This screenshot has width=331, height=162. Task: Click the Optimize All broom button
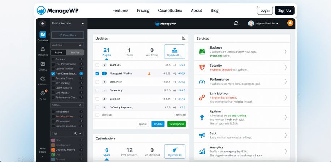point(175,152)
